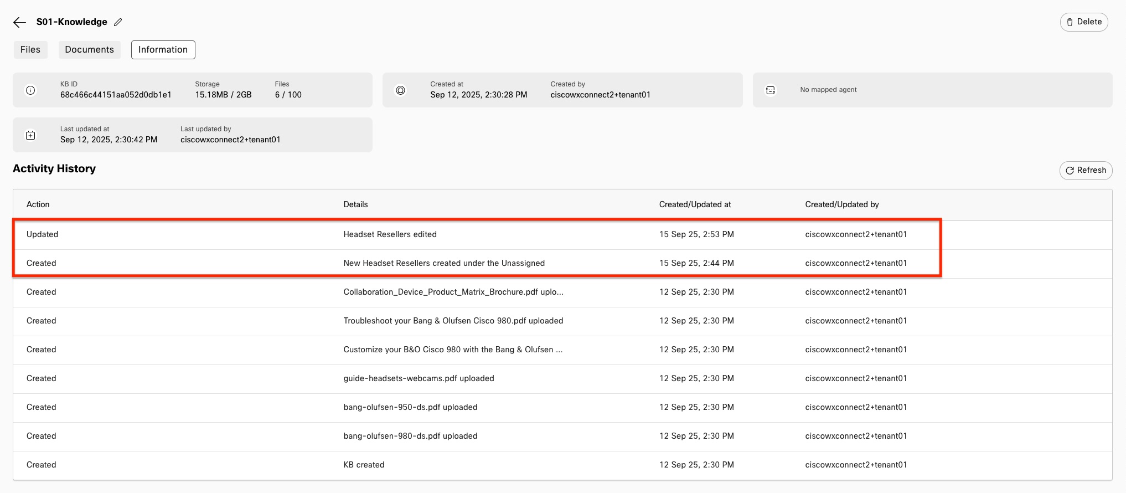This screenshot has height=493, width=1126.
Task: Click the creator icon beside Created at
Action: click(400, 90)
